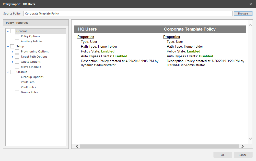
Task: Select Auxiliary Policies in the tree
Action: [x=32, y=41]
